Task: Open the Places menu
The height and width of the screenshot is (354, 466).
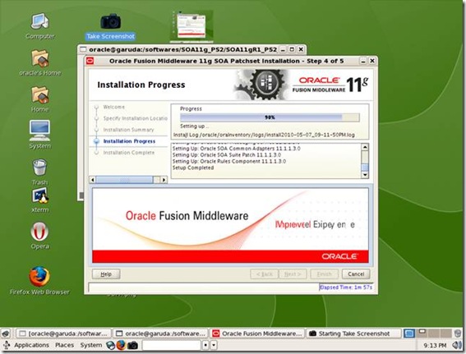Action: click(64, 345)
